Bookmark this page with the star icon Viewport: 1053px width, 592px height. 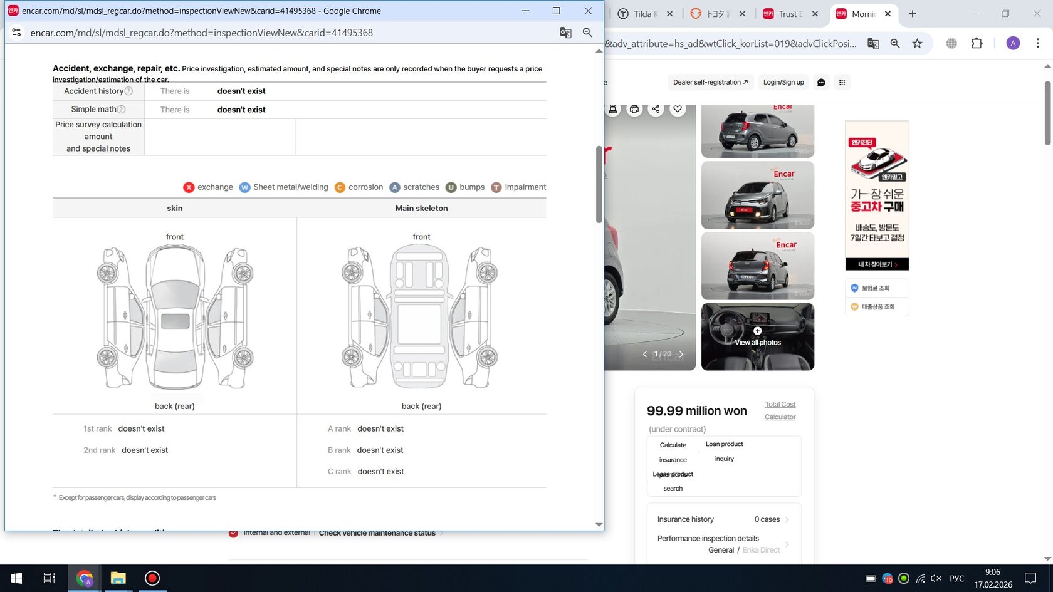click(x=917, y=43)
